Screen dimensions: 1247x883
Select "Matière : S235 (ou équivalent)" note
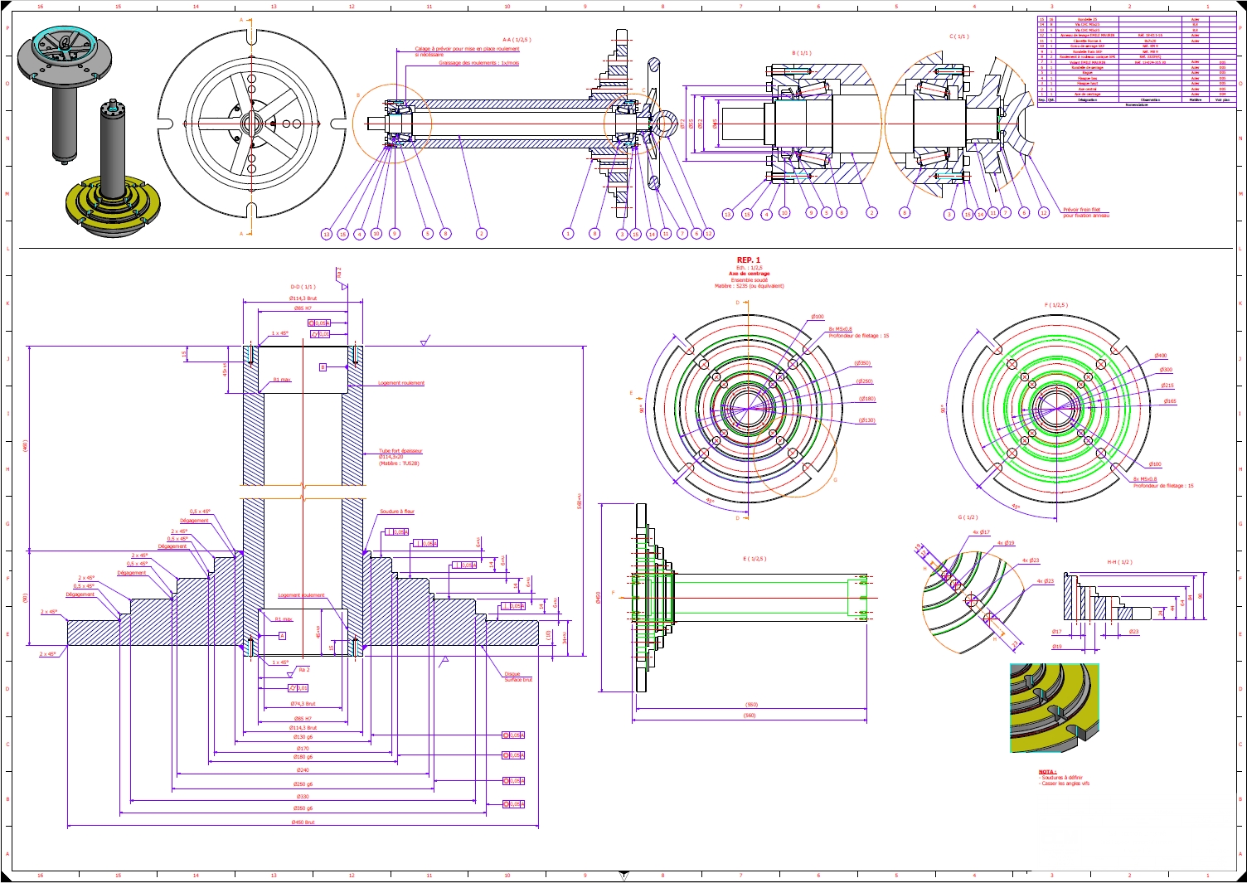749,286
